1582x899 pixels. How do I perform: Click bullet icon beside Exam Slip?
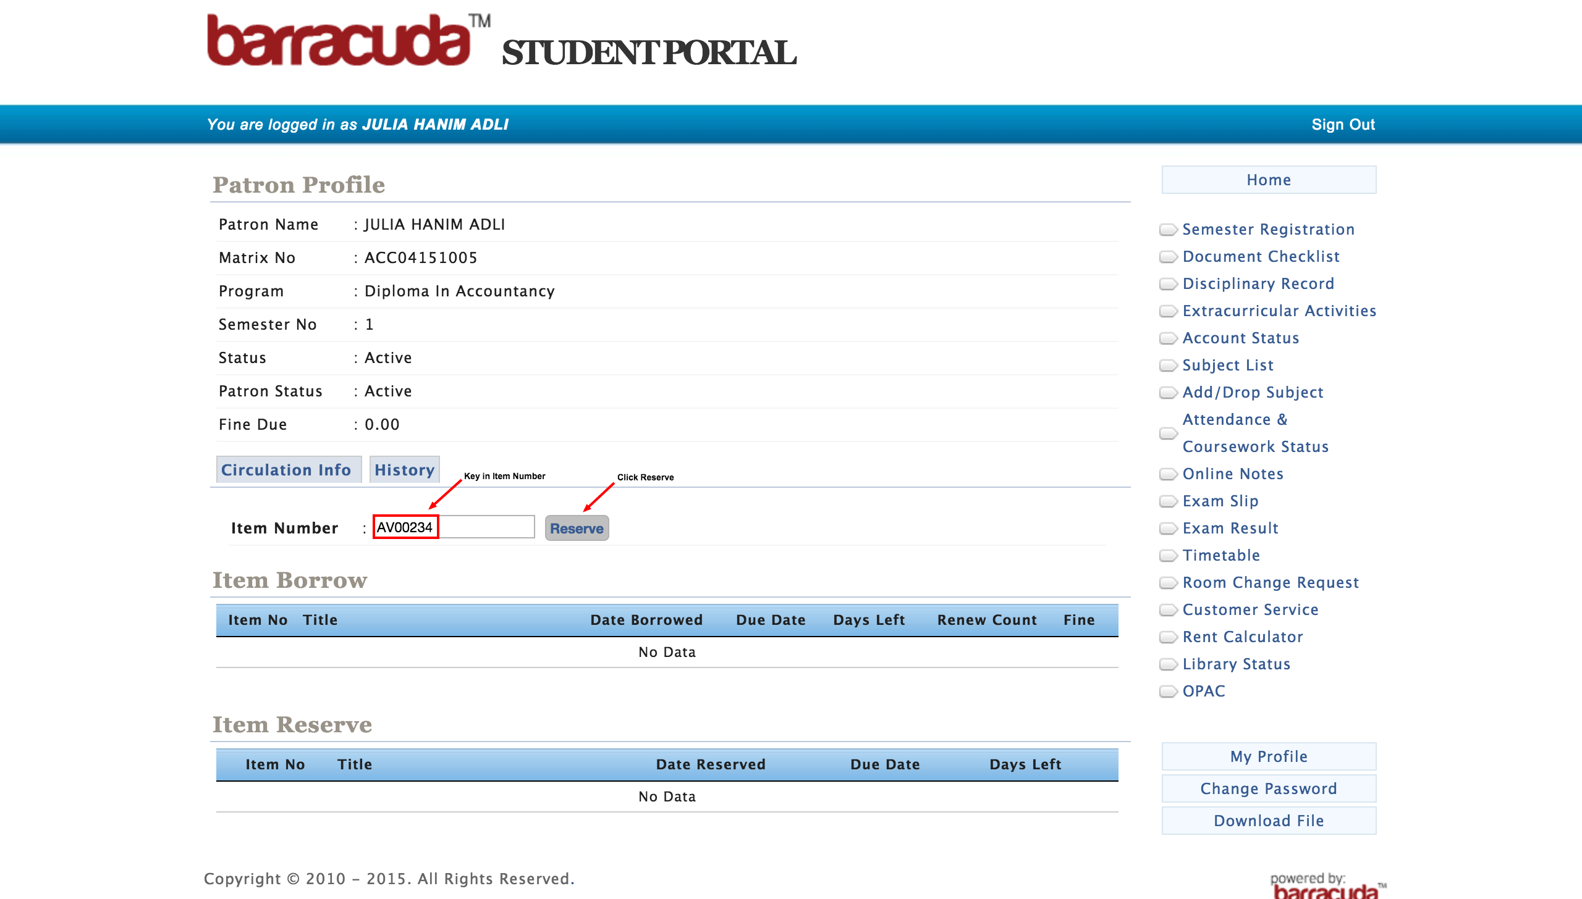click(1168, 501)
